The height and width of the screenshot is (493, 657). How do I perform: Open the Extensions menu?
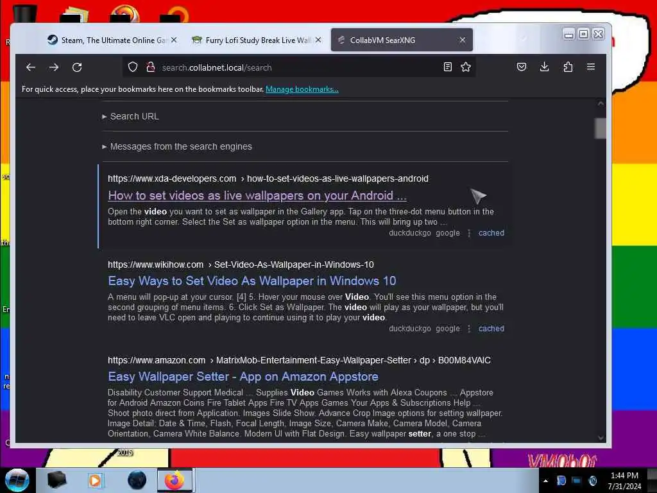point(568,67)
